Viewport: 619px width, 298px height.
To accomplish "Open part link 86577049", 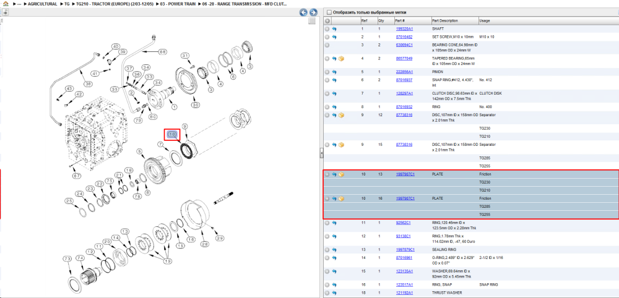I will click(404, 58).
